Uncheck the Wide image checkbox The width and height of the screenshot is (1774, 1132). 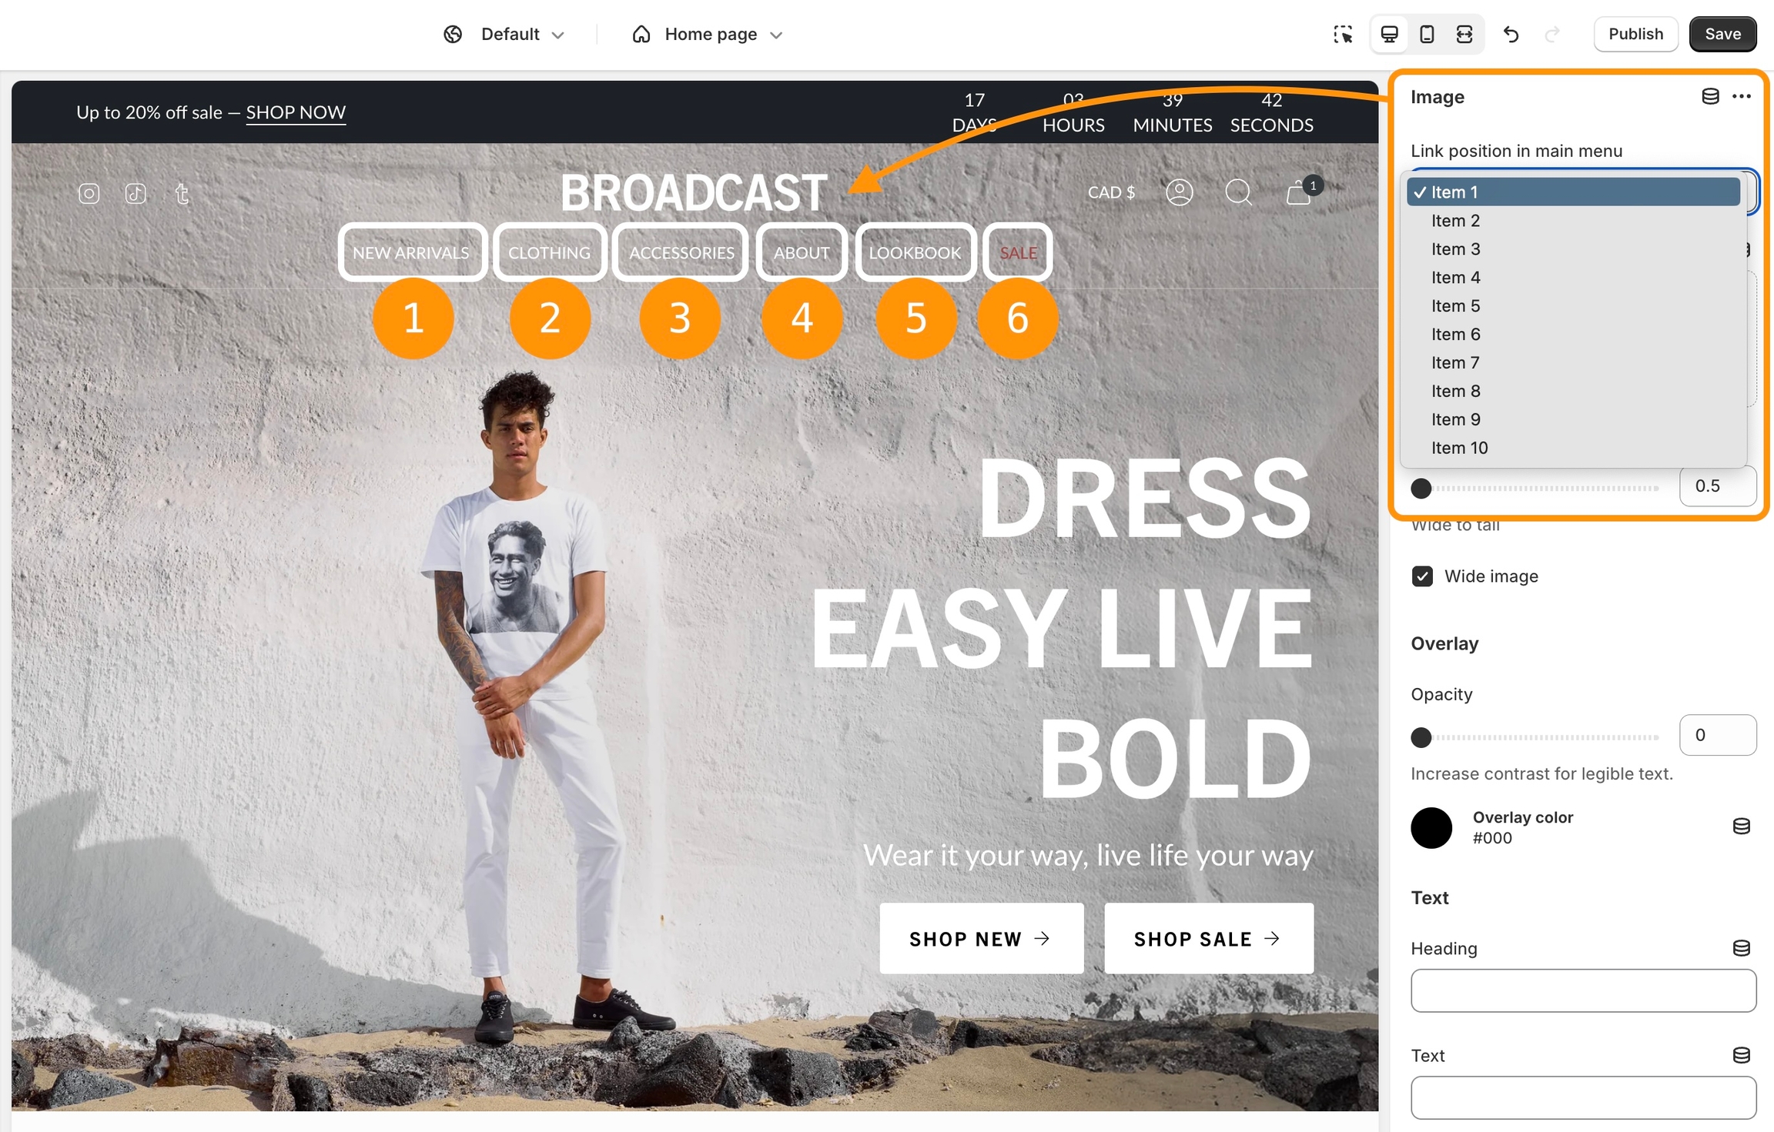click(x=1422, y=576)
